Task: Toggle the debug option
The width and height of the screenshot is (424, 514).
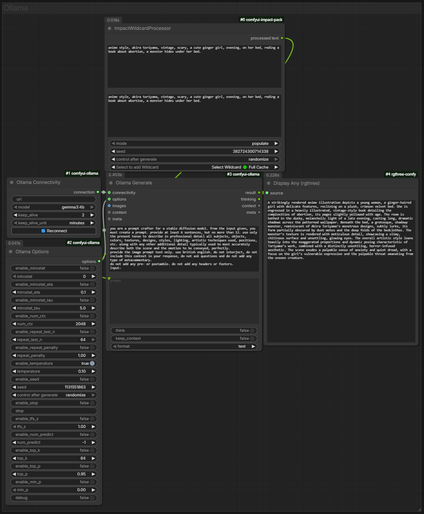Action: (x=54, y=498)
